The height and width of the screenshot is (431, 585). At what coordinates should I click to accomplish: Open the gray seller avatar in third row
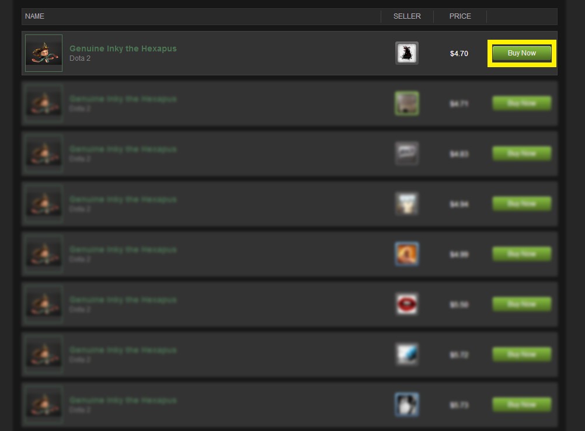pos(407,154)
